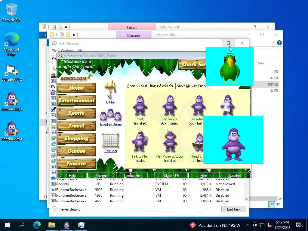Image resolution: width=308 pixels, height=231 pixels.
Task: Open quick access toolbar dropdown in back Explorer
Action: [66, 27]
